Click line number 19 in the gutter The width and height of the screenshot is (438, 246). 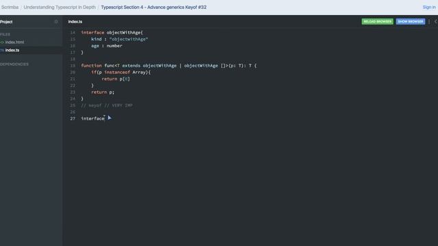pyautogui.click(x=73, y=66)
